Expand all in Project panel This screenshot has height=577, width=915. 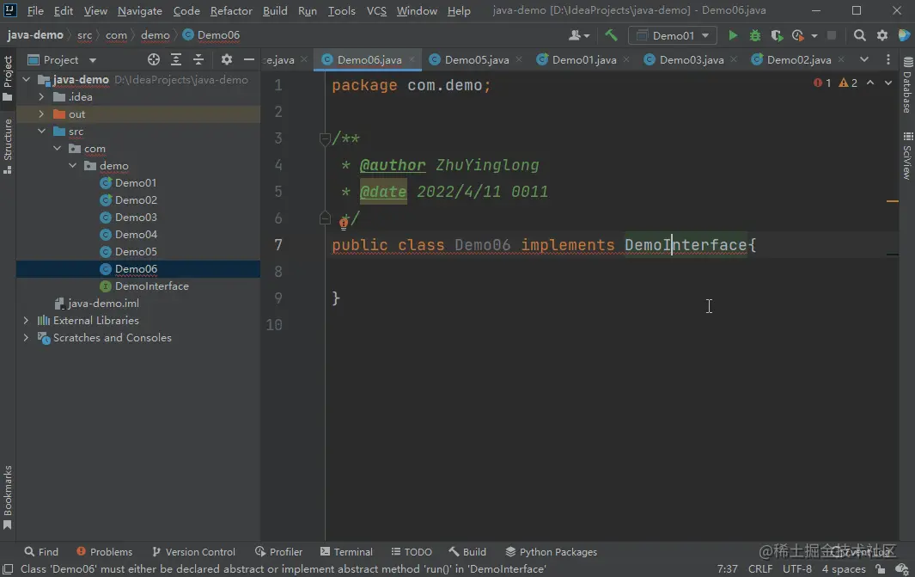[x=175, y=59]
